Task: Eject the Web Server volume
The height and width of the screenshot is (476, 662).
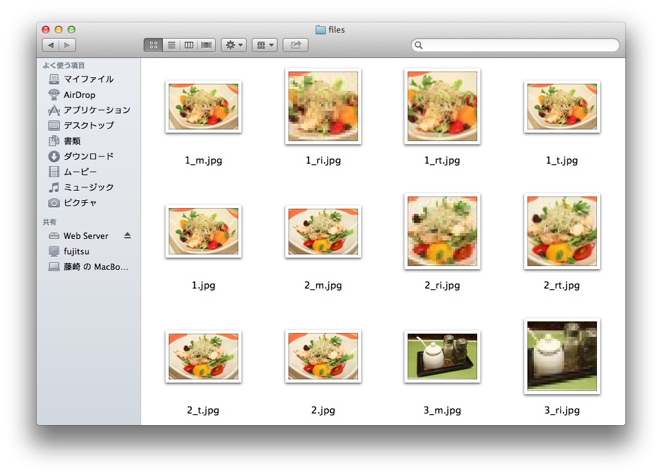Action: pyautogui.click(x=128, y=236)
